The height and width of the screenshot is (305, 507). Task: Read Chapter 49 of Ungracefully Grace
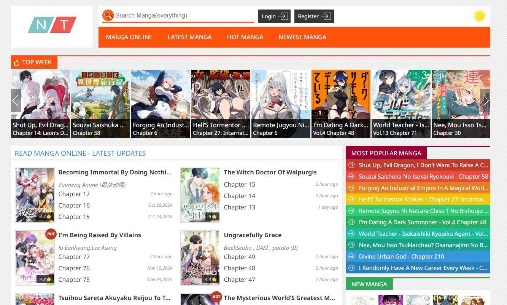(240, 257)
